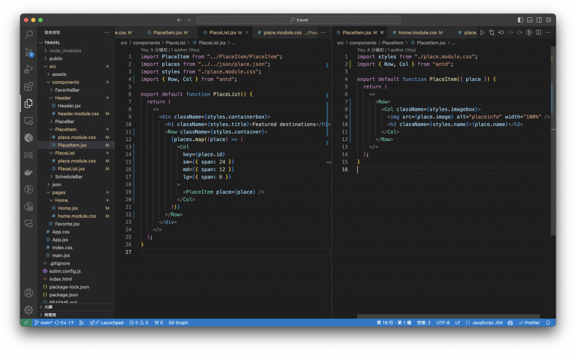This screenshot has width=576, height=353.
Task: Click the Prettier status bar button
Action: click(x=529, y=323)
